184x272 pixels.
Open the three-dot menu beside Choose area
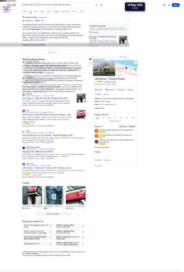pyautogui.click(x=49, y=17)
